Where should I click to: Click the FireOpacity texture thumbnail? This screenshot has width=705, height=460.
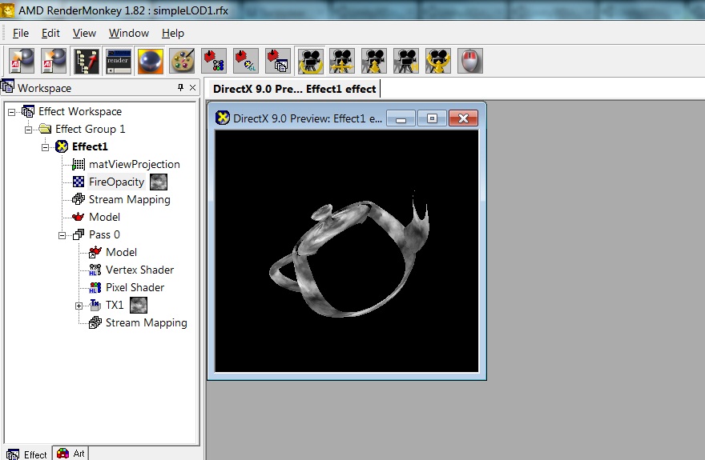(159, 182)
